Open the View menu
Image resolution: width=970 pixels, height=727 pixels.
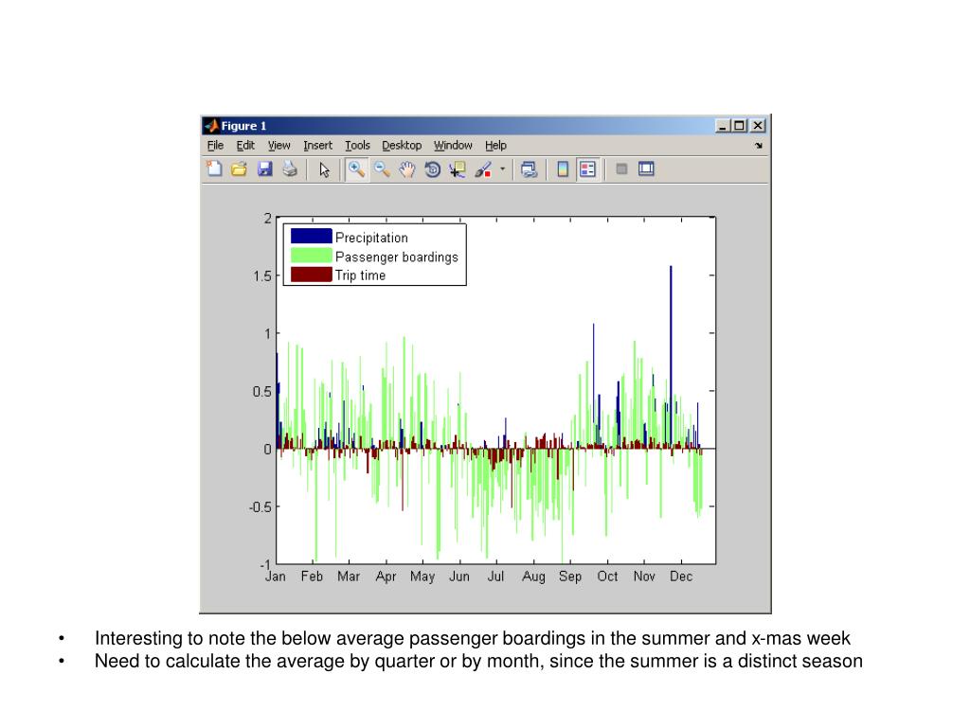click(x=279, y=145)
